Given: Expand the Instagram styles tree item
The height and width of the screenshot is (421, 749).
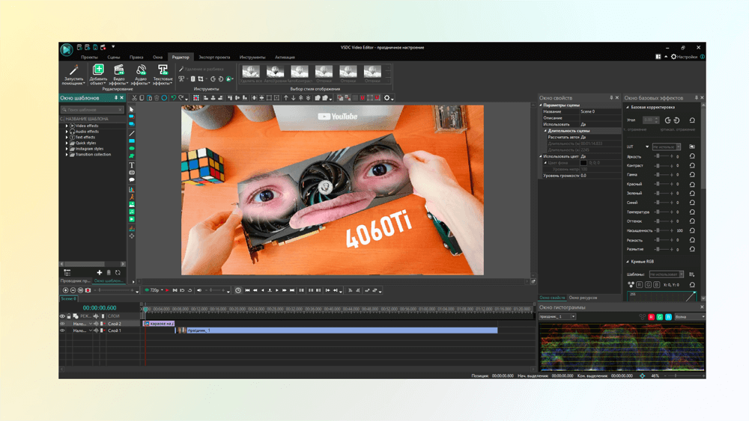Looking at the screenshot, I should (67, 149).
